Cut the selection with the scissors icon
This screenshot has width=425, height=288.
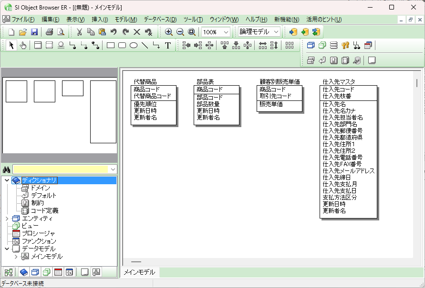(79, 32)
